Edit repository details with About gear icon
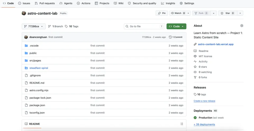This screenshot has width=254, height=131. (x=242, y=26)
